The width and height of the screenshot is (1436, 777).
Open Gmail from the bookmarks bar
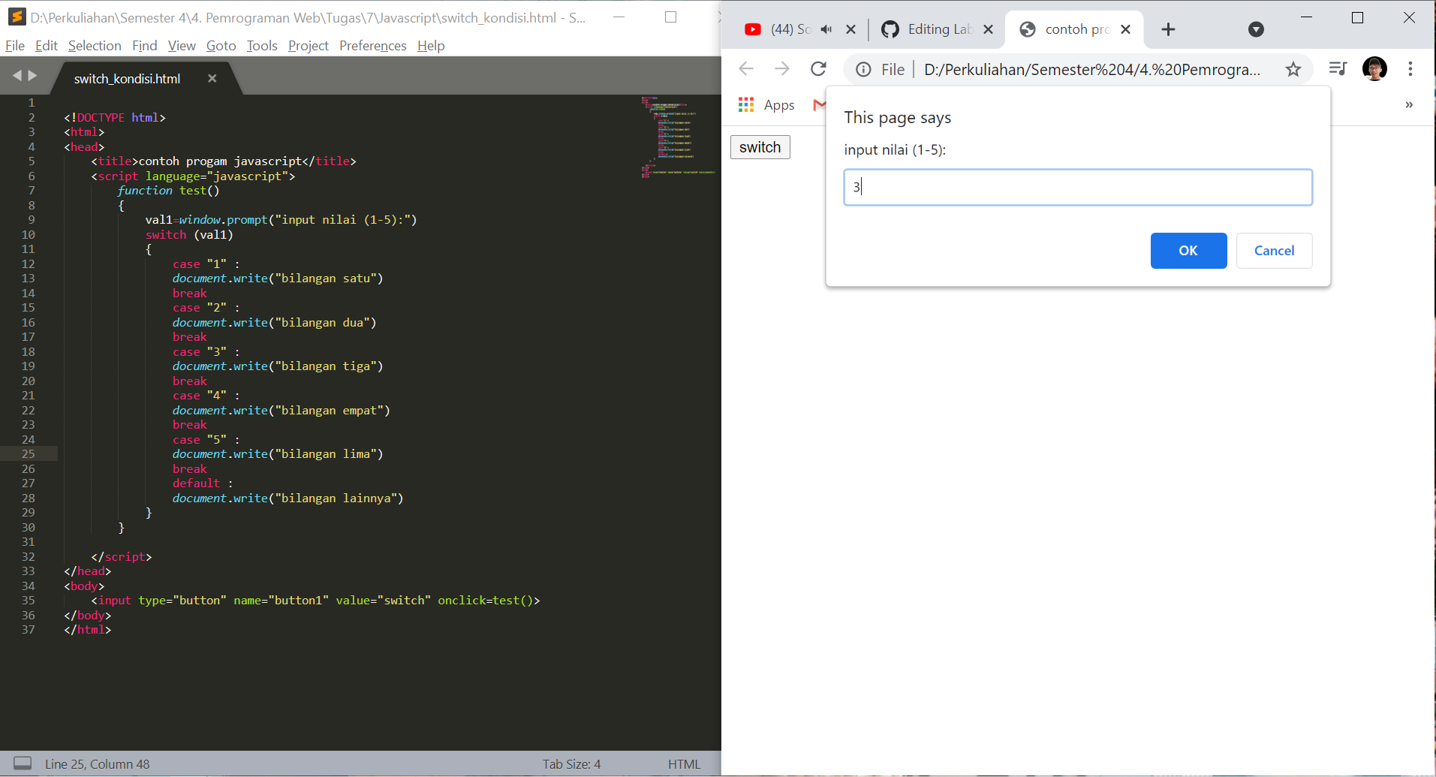point(820,105)
